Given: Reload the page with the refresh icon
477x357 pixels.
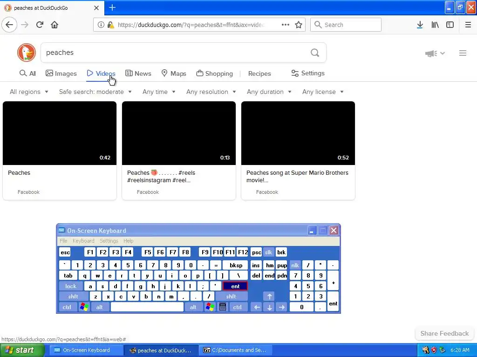Looking at the screenshot, I should (40, 25).
